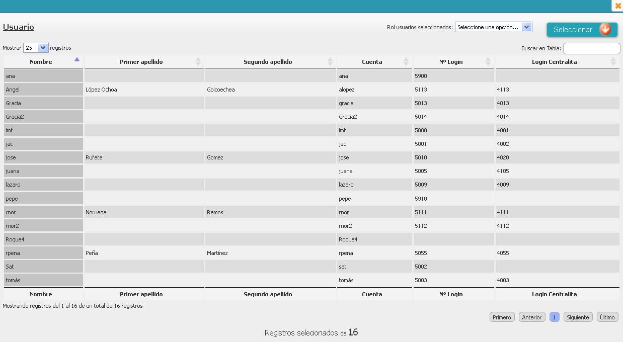Close the user selection dialog

[x=618, y=6]
